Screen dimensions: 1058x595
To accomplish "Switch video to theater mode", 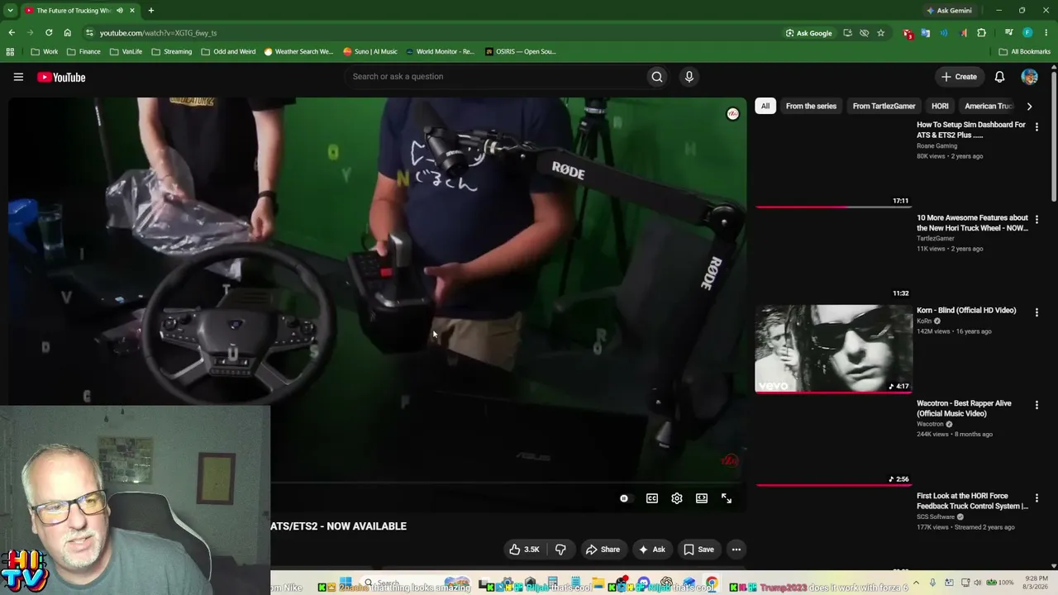I will [702, 498].
